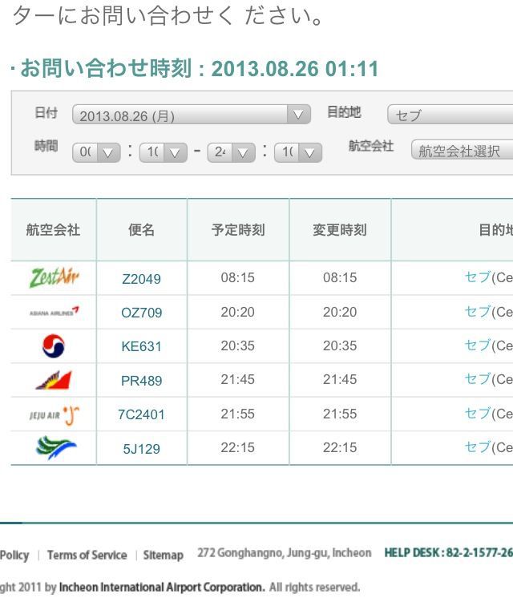The height and width of the screenshot is (602, 513).
Task: Click the 便名 column header
Action: (x=141, y=229)
